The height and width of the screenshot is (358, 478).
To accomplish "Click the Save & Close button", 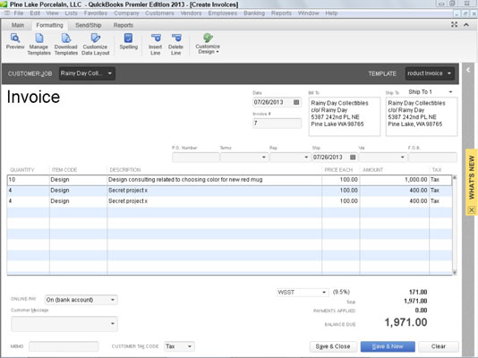I will (333, 346).
